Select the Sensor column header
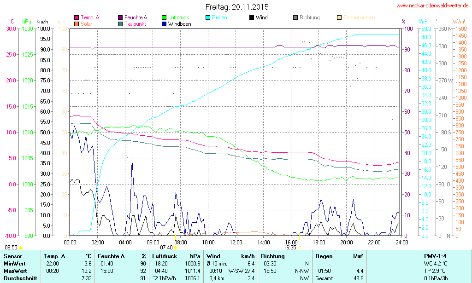Viewport: 472px width, 283px height. tap(12, 256)
